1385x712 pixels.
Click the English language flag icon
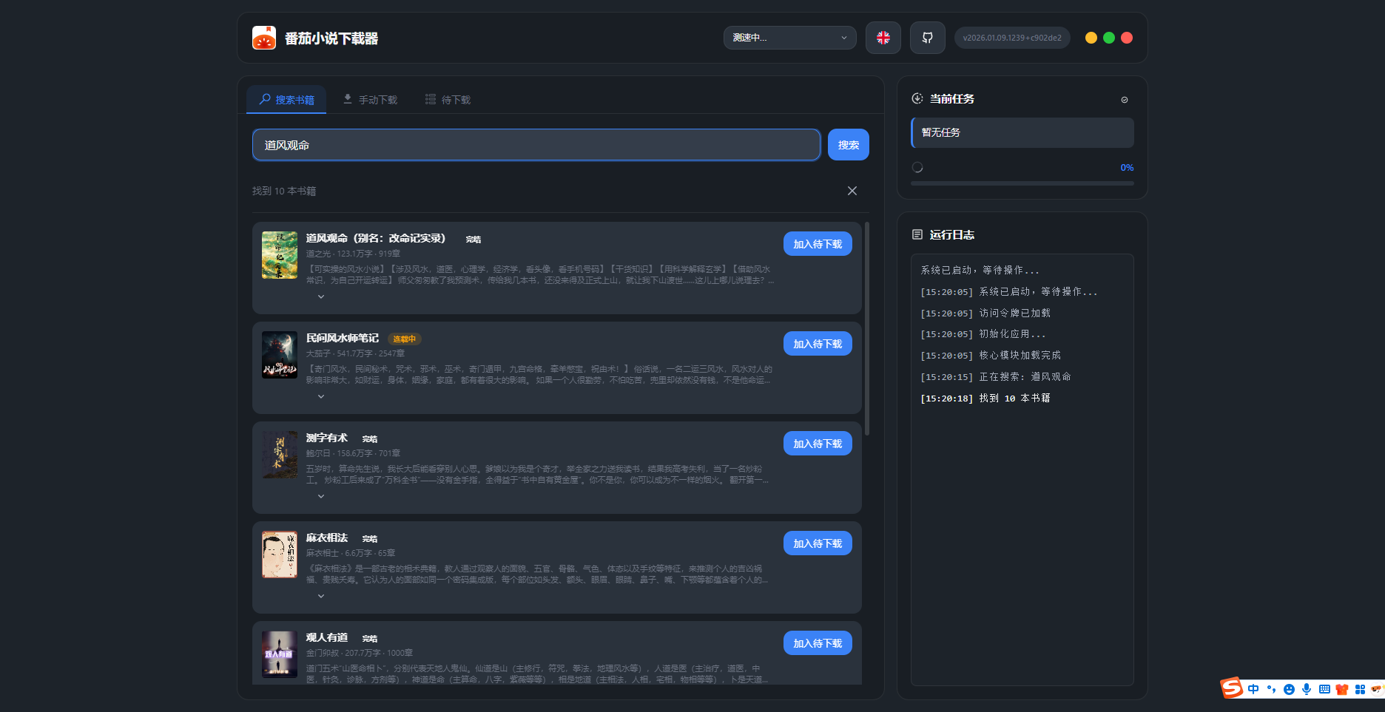tap(883, 38)
